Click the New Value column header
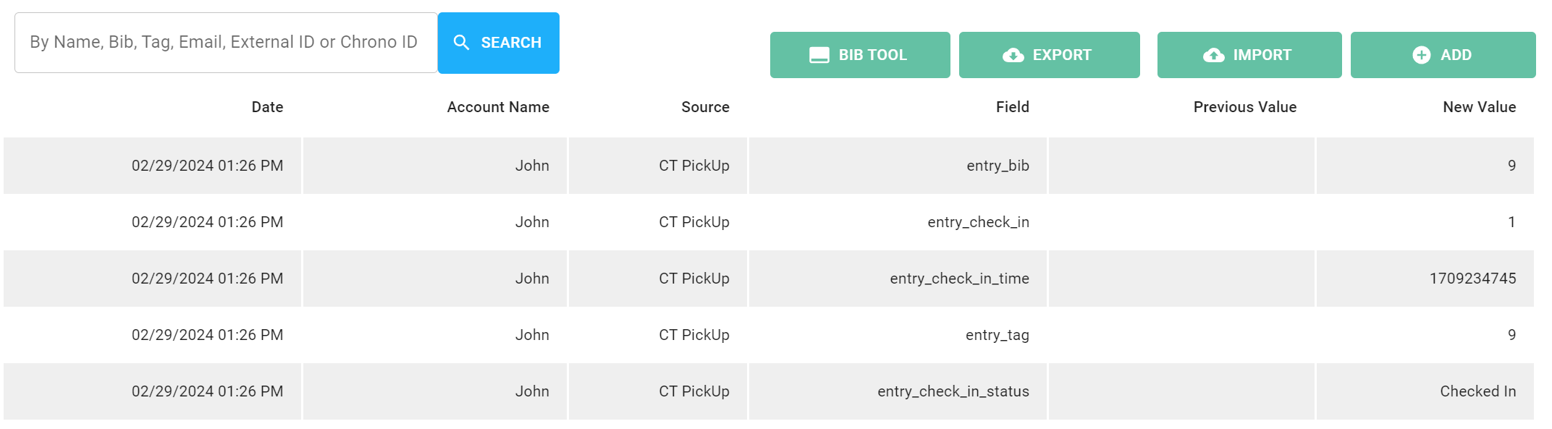This screenshot has width=1552, height=429. pyautogui.click(x=1479, y=107)
